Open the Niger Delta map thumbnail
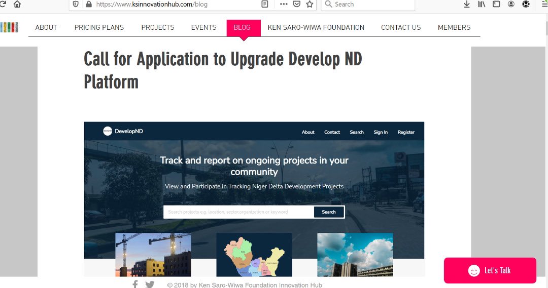Image resolution: width=548 pixels, height=288 pixels. [x=254, y=255]
